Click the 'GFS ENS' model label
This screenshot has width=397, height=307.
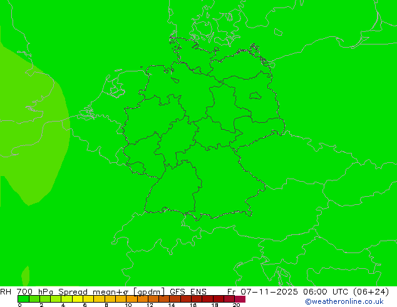pos(188,291)
